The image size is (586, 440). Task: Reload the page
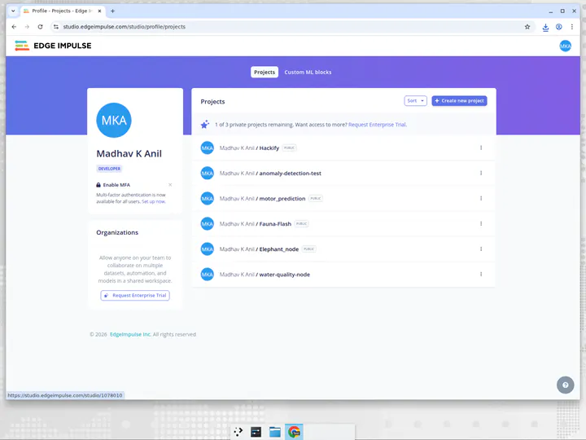[x=40, y=27]
